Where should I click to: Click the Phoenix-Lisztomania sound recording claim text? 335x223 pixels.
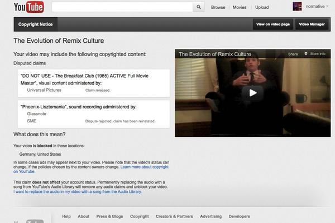pyautogui.click(x=78, y=107)
